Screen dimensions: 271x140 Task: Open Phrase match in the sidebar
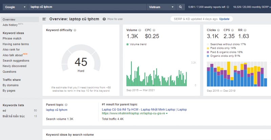12,39
